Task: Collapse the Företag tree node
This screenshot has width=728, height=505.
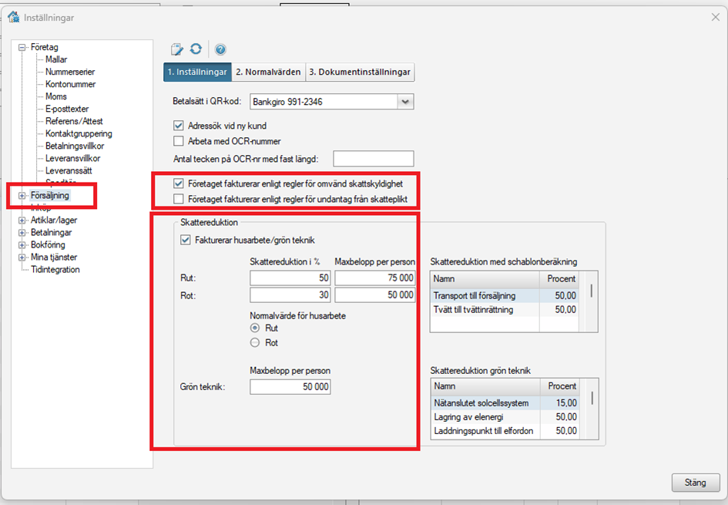Action: [x=22, y=47]
